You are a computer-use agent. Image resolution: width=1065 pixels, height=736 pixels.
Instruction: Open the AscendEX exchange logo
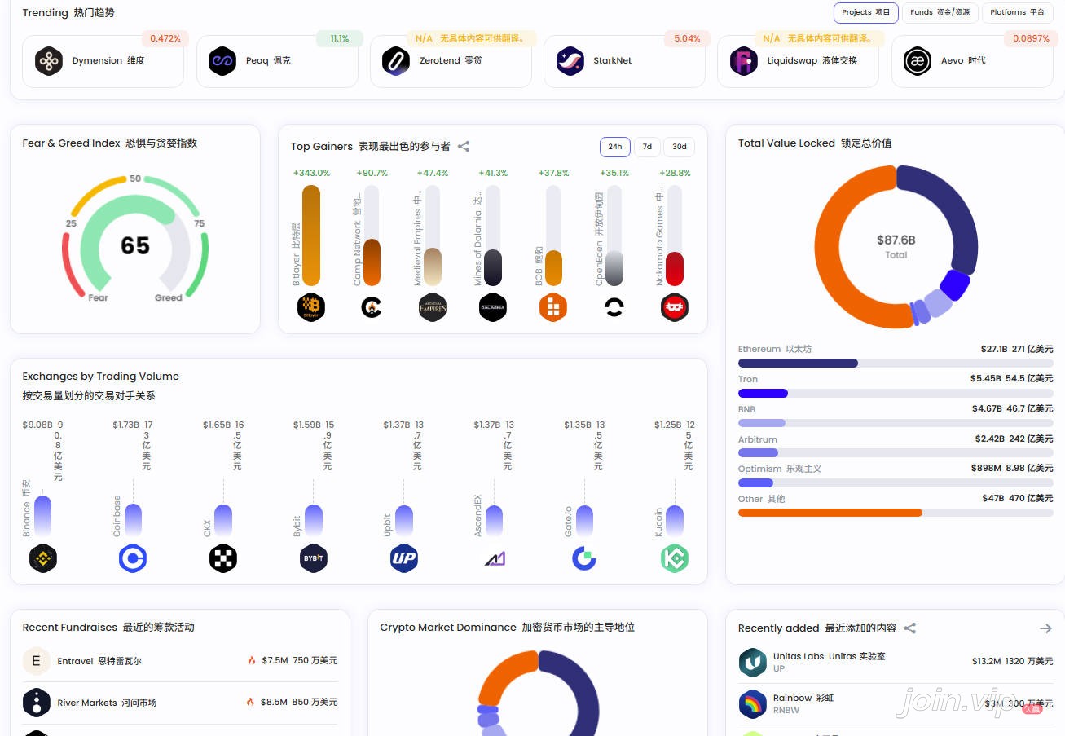click(495, 558)
